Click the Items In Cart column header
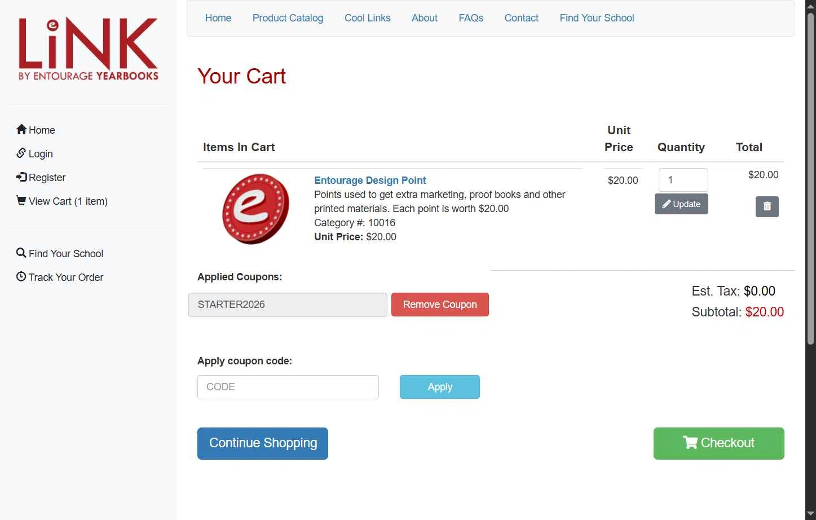The height and width of the screenshot is (520, 816). point(239,147)
